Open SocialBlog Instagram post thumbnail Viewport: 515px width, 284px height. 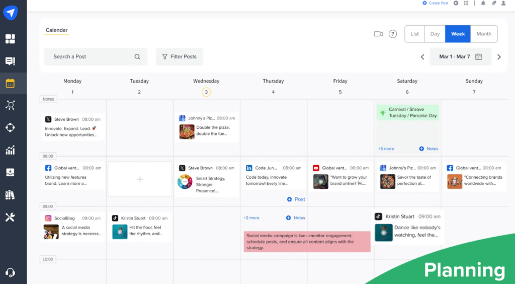click(x=51, y=232)
